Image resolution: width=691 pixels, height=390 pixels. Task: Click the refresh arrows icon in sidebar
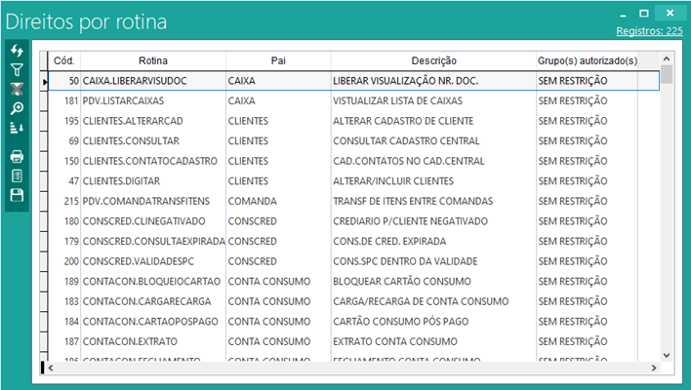click(17, 51)
